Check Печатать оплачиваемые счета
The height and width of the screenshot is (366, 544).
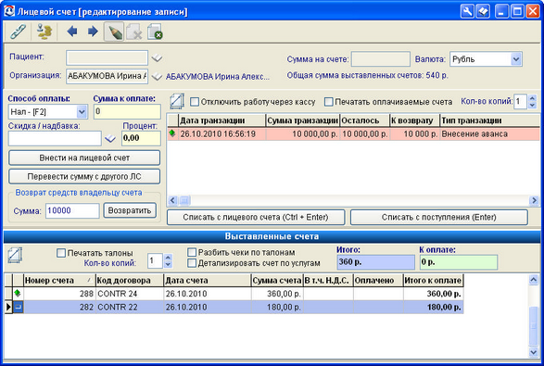328,102
